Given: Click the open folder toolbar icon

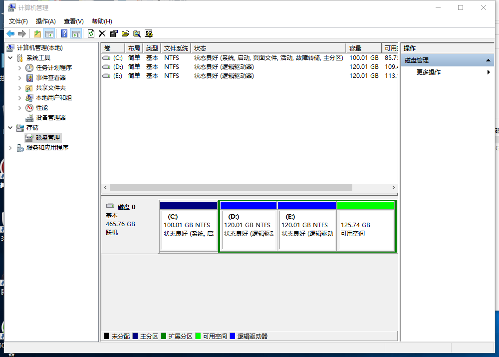Looking at the screenshot, I should (x=125, y=33).
